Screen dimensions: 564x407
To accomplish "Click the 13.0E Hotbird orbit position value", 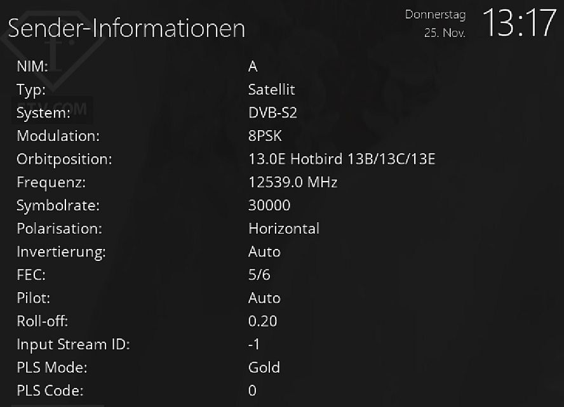I will coord(342,159).
